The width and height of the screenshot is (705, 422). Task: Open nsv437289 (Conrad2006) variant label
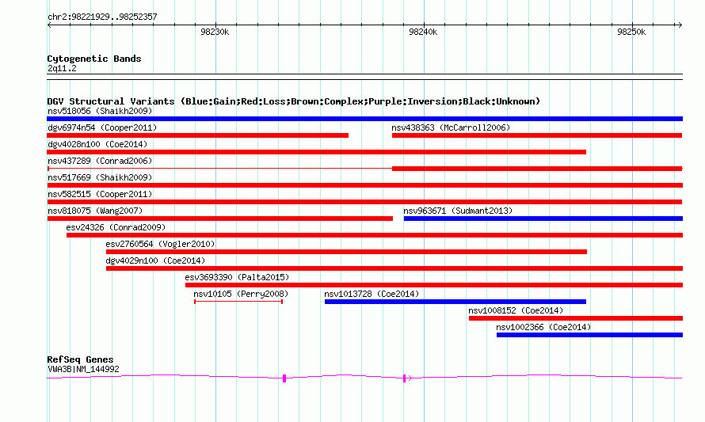[100, 161]
